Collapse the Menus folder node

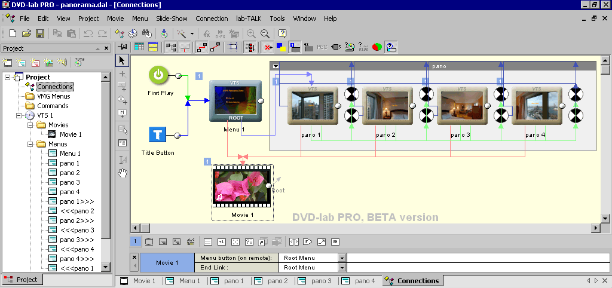click(30, 144)
